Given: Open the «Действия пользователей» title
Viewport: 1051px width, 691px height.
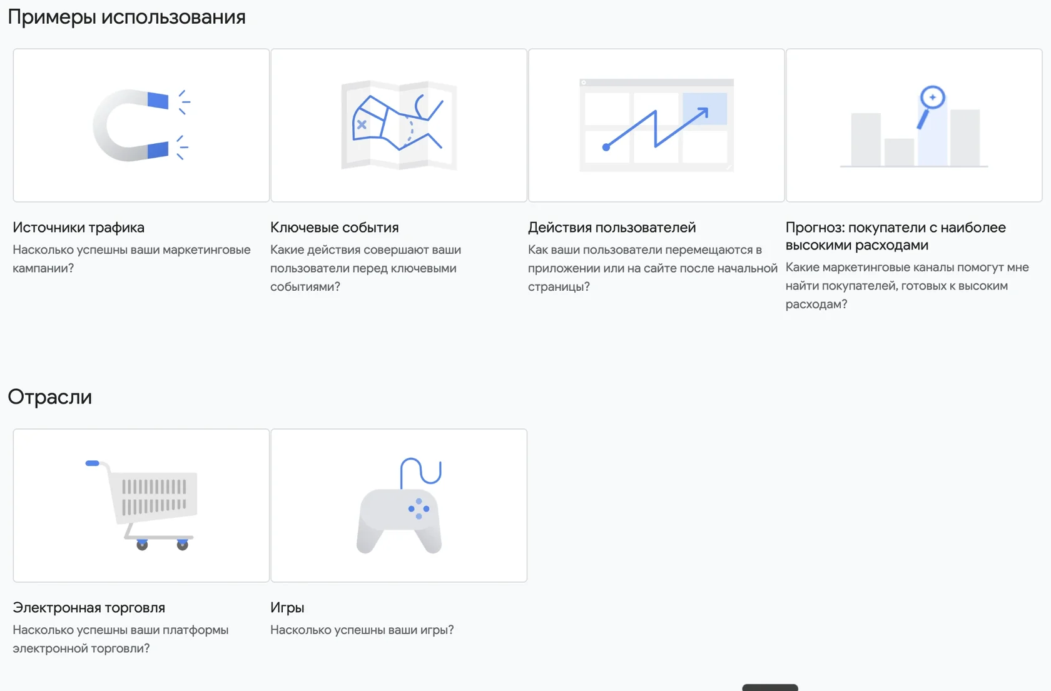Looking at the screenshot, I should pos(612,228).
